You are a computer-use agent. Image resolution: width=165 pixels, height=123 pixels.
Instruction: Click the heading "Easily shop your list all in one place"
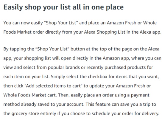click(63, 7)
